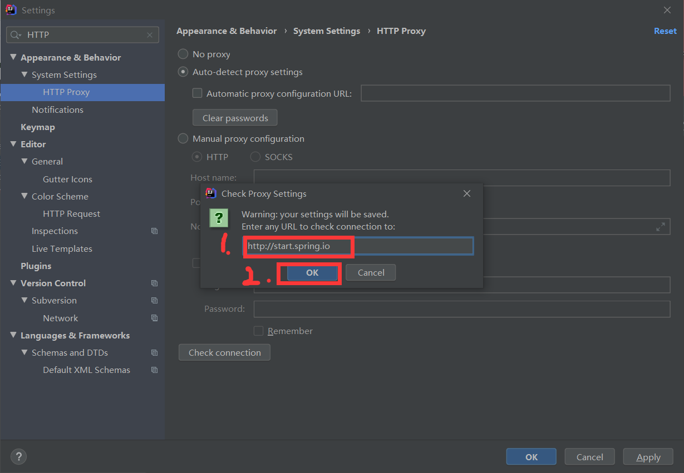Collapse the General node under Editor
Viewport: 684px width, 473px height.
click(24, 161)
